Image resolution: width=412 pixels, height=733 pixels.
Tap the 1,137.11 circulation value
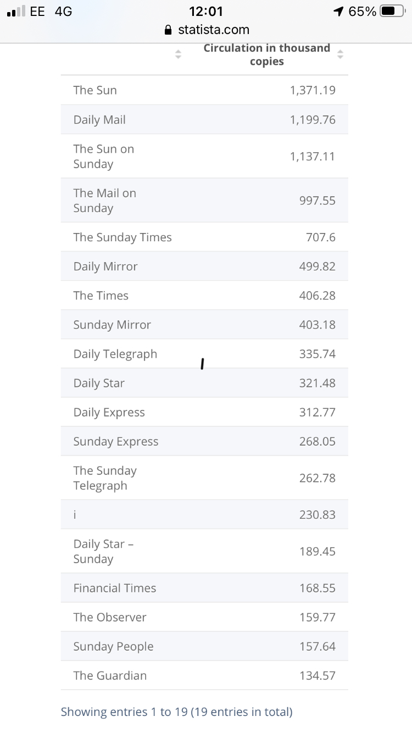click(x=313, y=157)
